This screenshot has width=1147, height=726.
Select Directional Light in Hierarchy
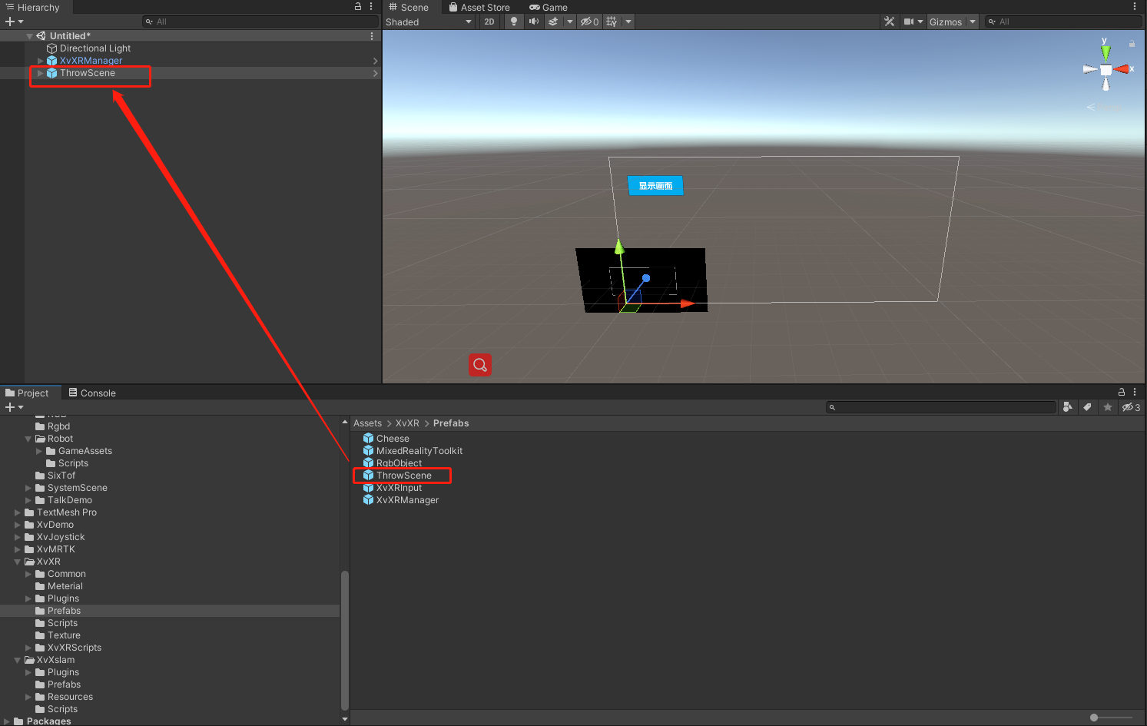click(95, 48)
